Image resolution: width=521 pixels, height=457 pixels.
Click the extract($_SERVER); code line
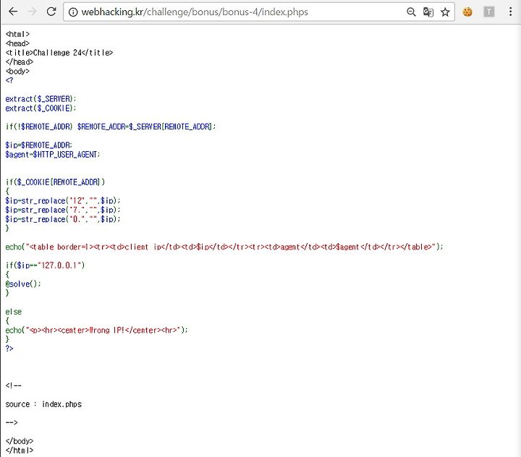click(x=41, y=99)
